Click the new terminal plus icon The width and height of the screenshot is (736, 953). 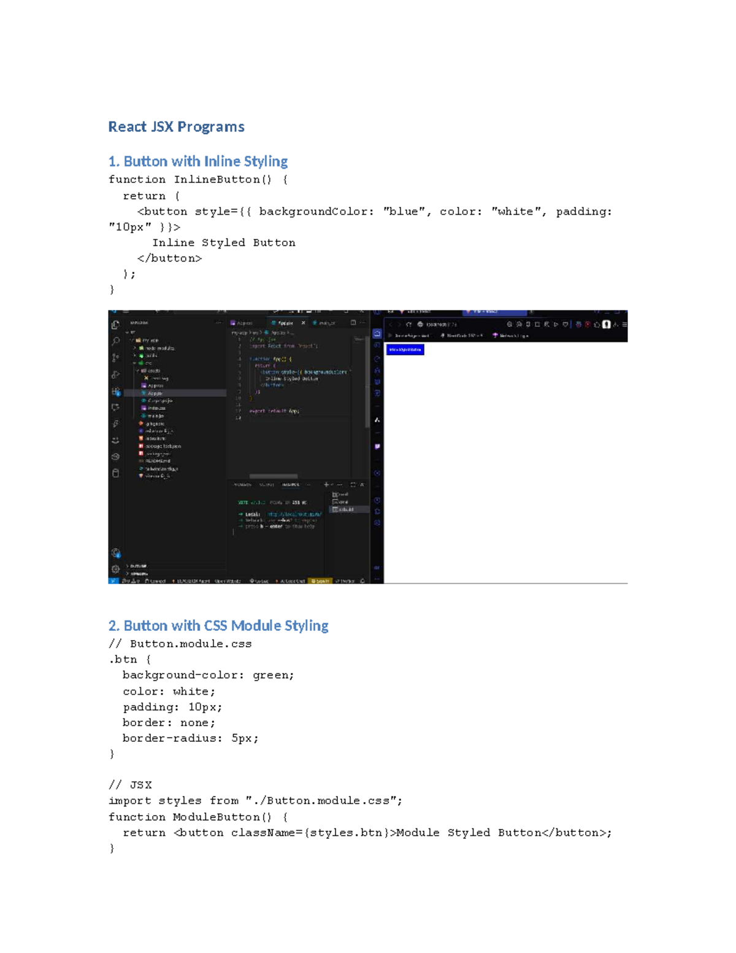click(326, 485)
